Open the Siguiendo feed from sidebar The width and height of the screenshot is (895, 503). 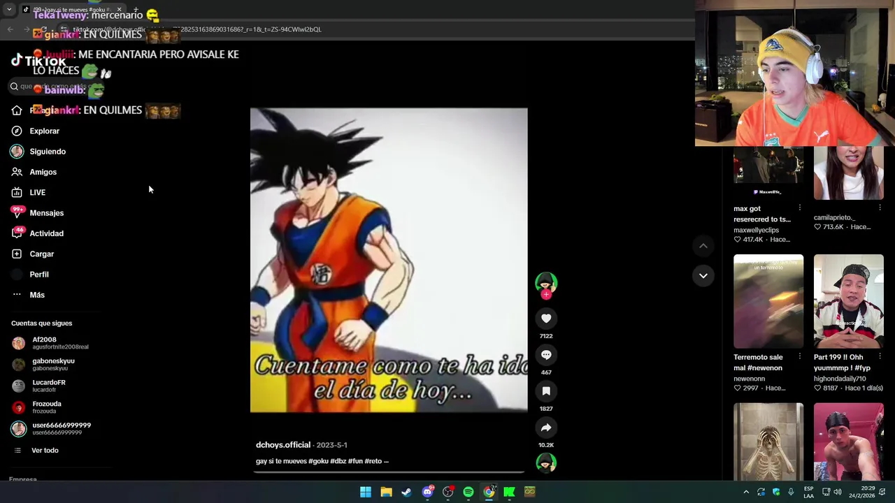(38, 152)
